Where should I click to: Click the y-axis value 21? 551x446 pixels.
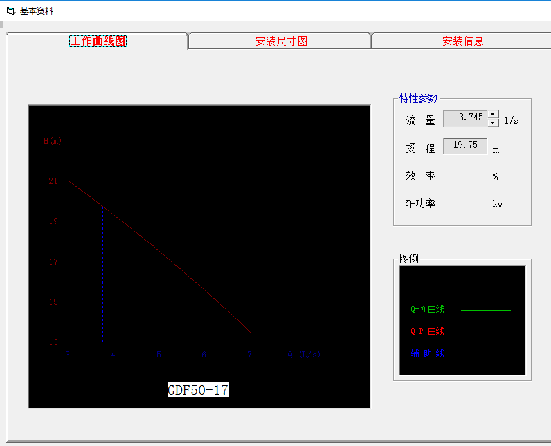(53, 181)
